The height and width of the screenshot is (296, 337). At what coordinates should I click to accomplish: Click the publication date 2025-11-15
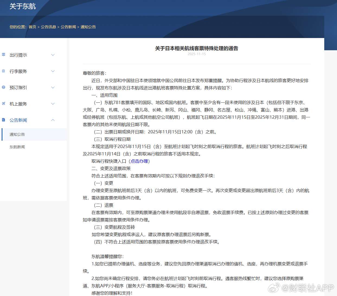[197, 54]
